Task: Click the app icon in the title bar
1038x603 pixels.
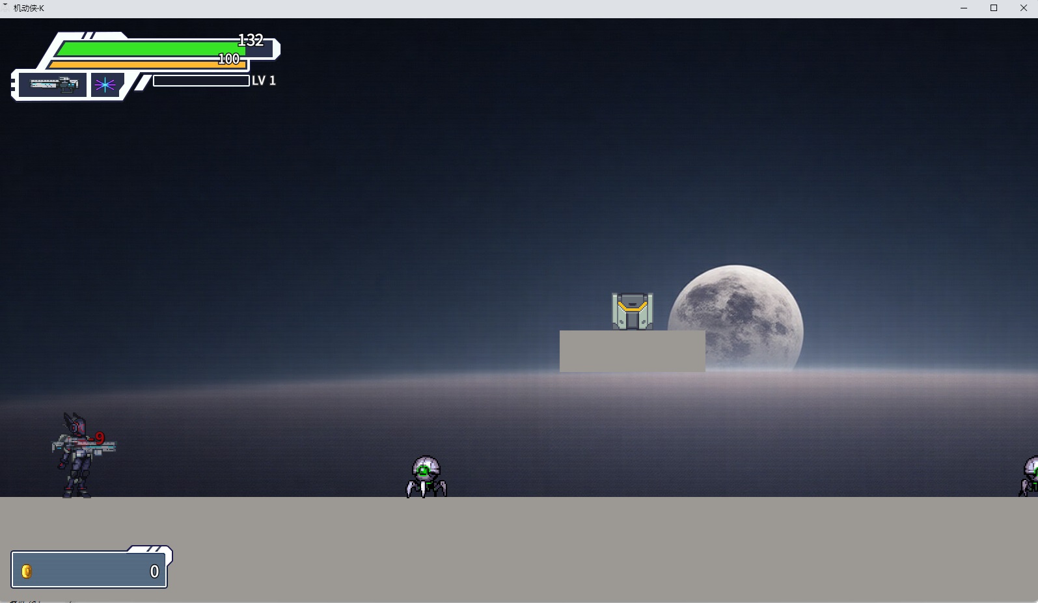Action: (x=6, y=8)
